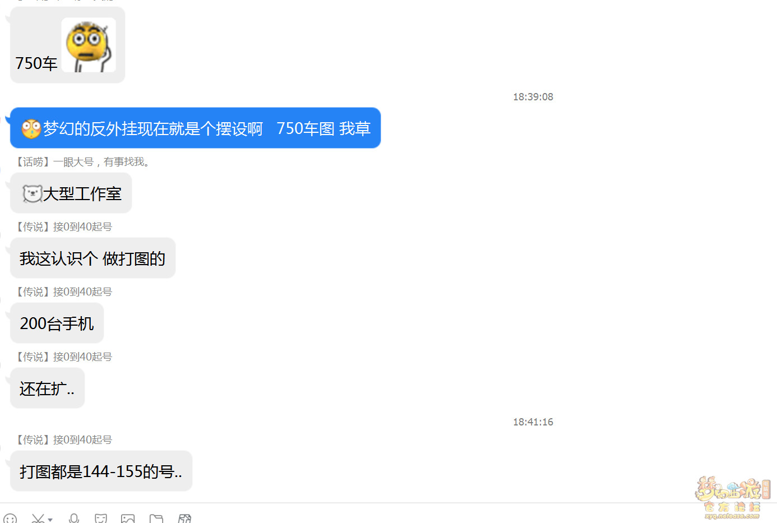777x523 pixels.
Task: Send a file using folder icon
Action: tap(156, 519)
